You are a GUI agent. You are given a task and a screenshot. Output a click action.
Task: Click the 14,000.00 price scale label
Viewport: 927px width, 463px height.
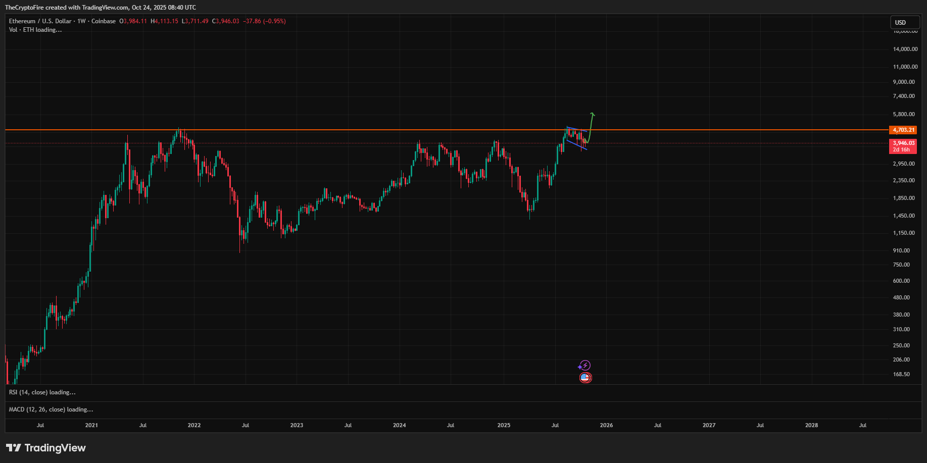905,49
